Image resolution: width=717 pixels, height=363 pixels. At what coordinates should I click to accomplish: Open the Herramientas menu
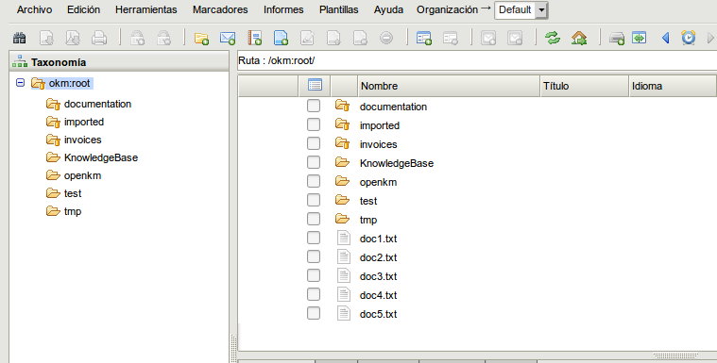(145, 9)
